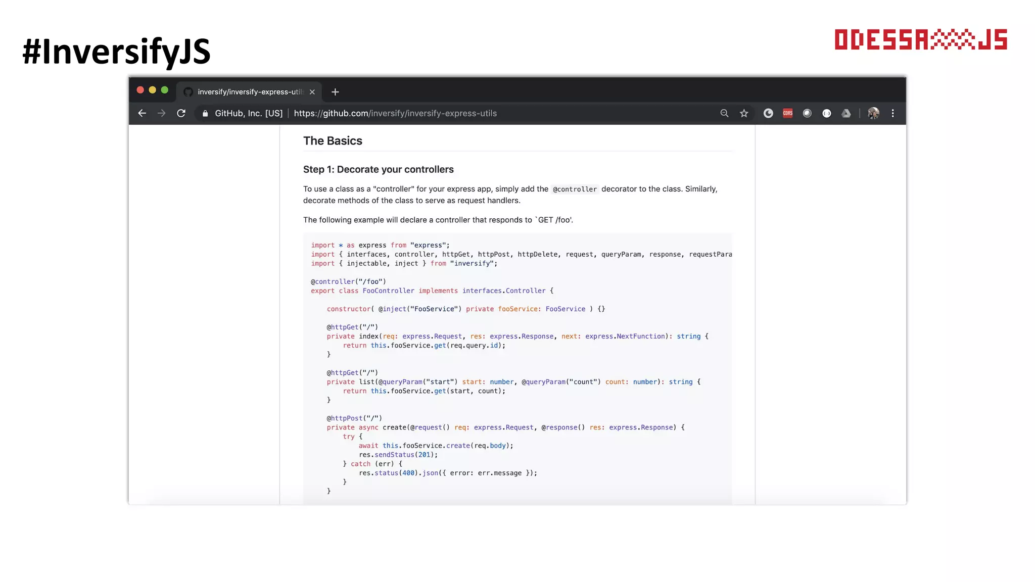
Task: Click the crescent moon extension icon
Action: [x=768, y=113]
